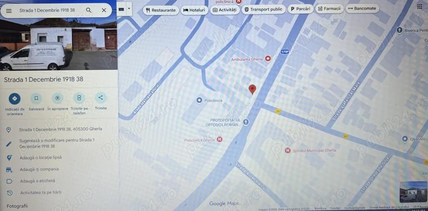Click the Strada 1 Decembrie 1918 38 title
The image size is (428, 211).
click(x=44, y=80)
